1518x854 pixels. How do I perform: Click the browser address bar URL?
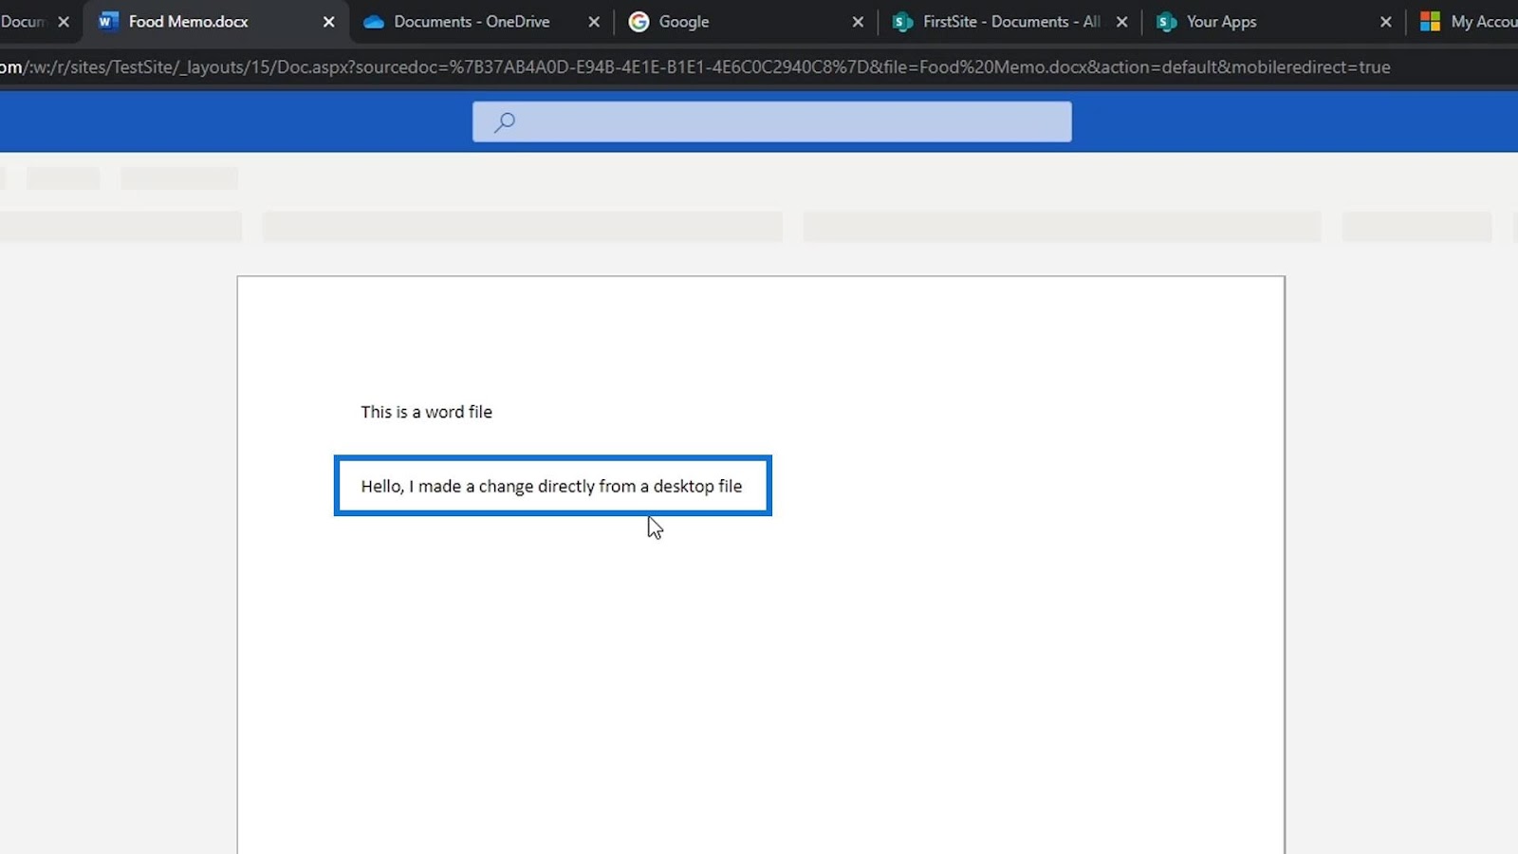pyautogui.click(x=695, y=67)
